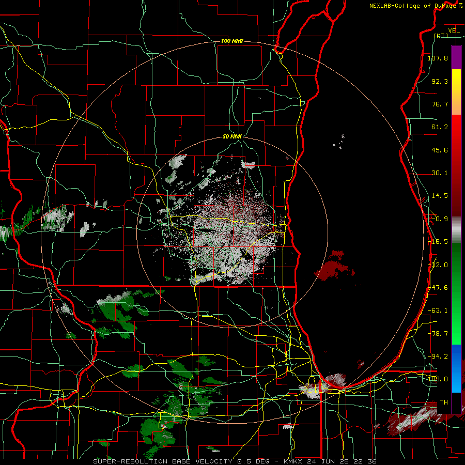
Task: Click the 50 NMI range ring label
Action: (232, 137)
